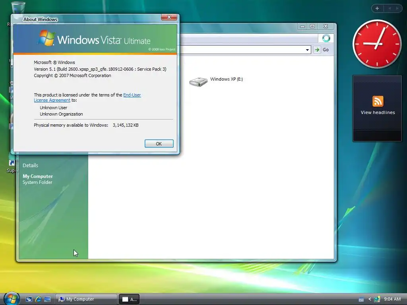Click the physical memory value 3,145,132 KB
The width and height of the screenshot is (407, 305).
(x=126, y=125)
